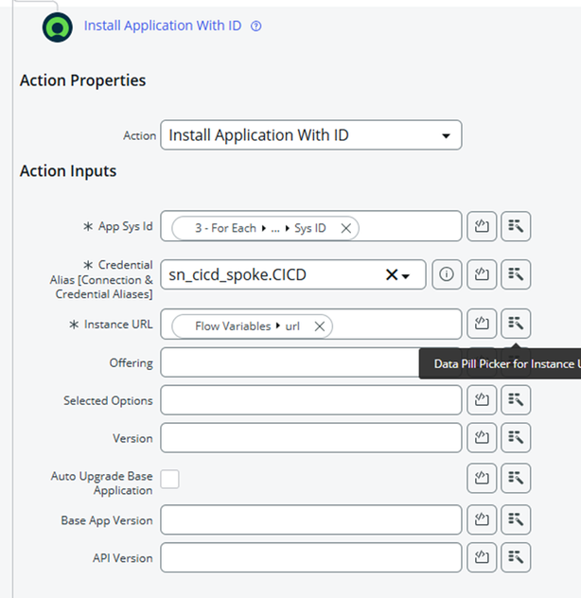Click the help icon beside Install Application With ID
Image resolution: width=581 pixels, height=598 pixels.
255,26
